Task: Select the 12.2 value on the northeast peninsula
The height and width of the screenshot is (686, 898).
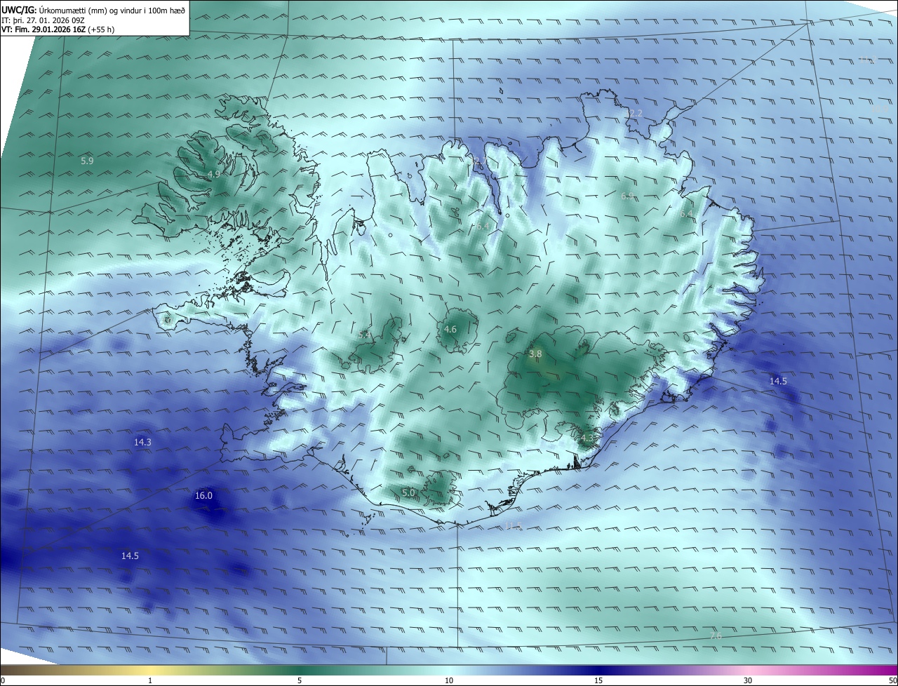Action: point(634,114)
